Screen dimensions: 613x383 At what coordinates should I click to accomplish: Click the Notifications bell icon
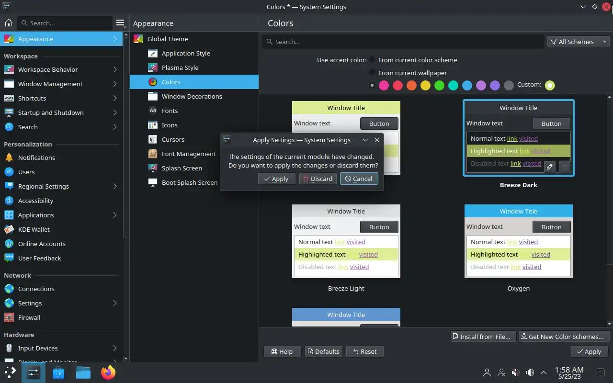click(x=9, y=158)
